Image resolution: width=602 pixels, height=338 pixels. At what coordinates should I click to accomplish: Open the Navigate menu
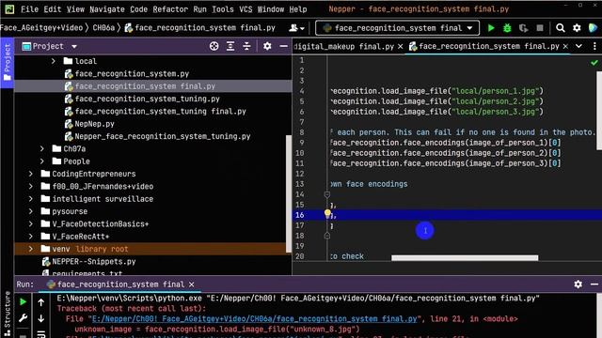click(x=107, y=9)
